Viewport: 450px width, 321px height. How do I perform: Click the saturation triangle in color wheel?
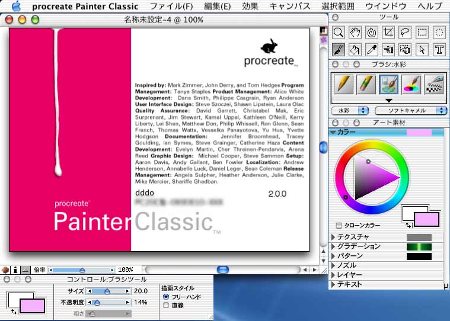click(x=370, y=178)
